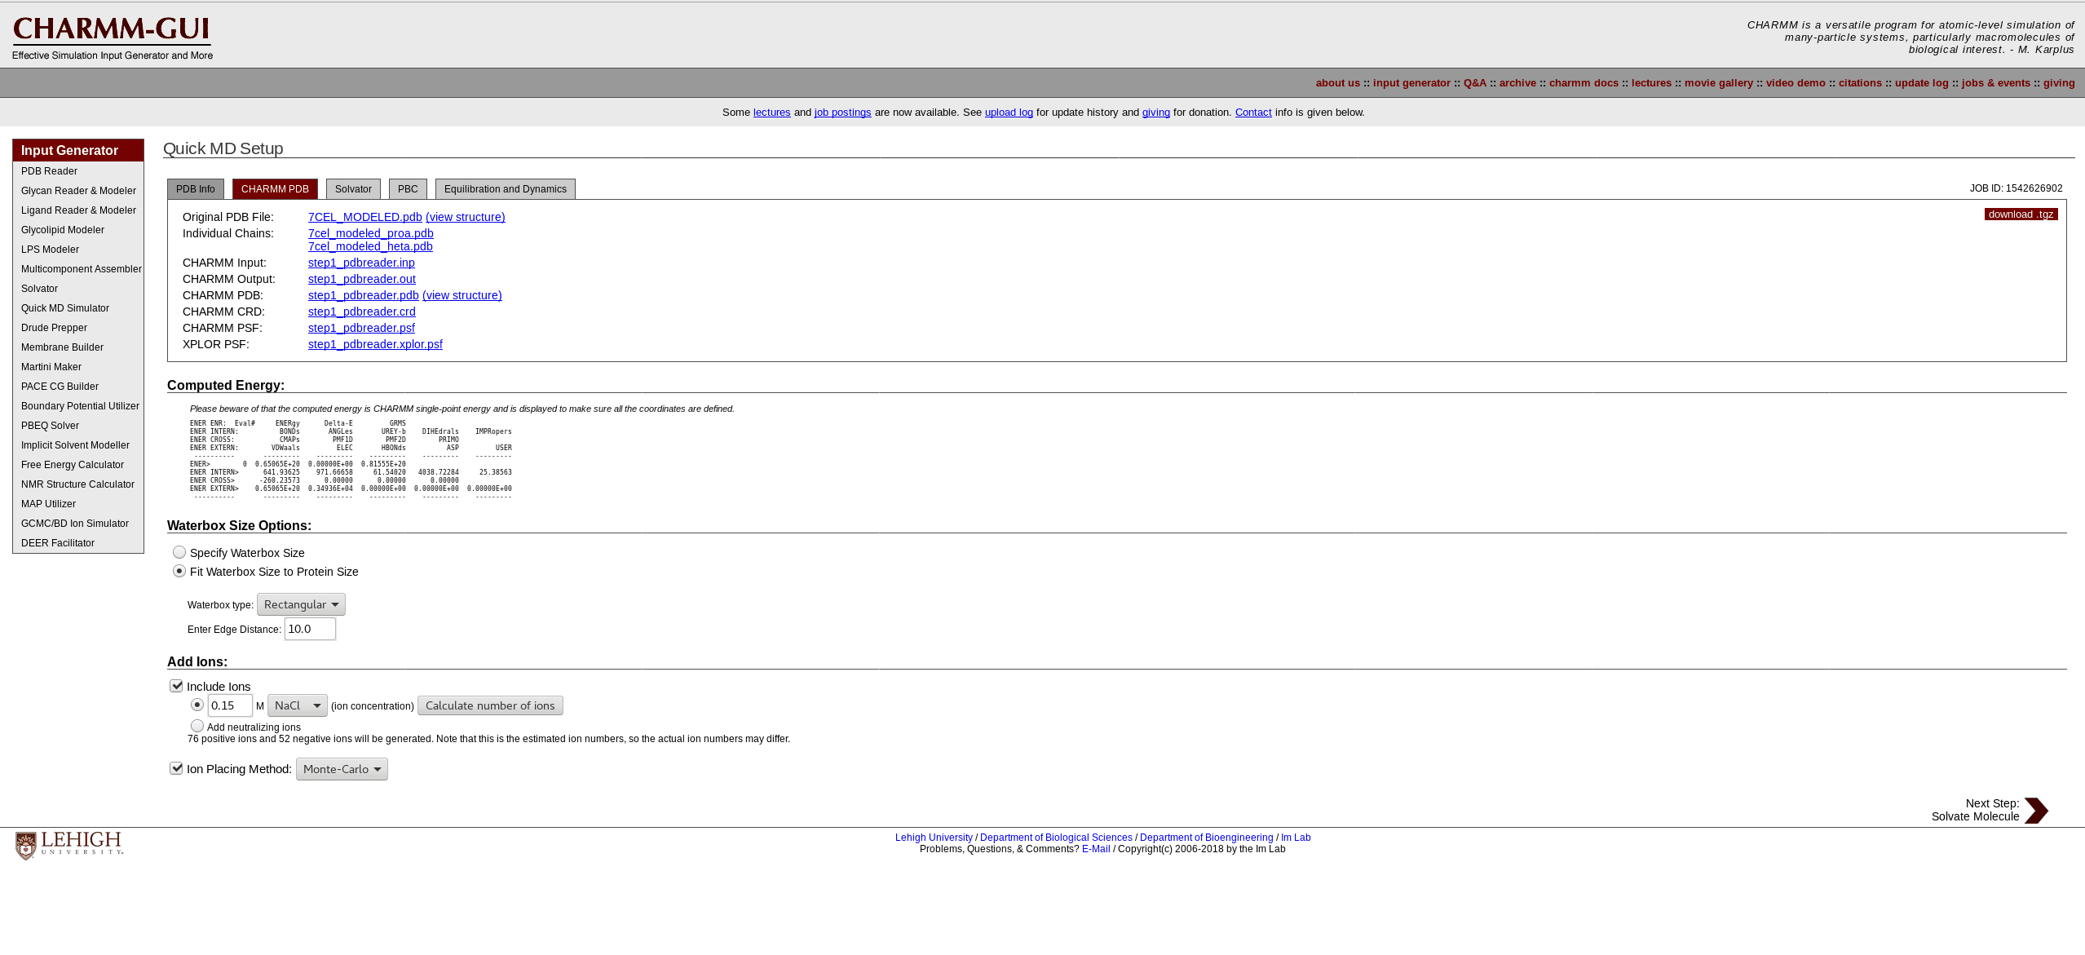This screenshot has height=955, width=2085.
Task: Open the Contact link in the notice
Action: [1253, 113]
